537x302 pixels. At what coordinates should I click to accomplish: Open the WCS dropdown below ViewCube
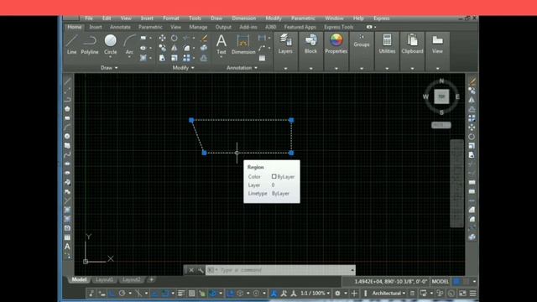441,125
